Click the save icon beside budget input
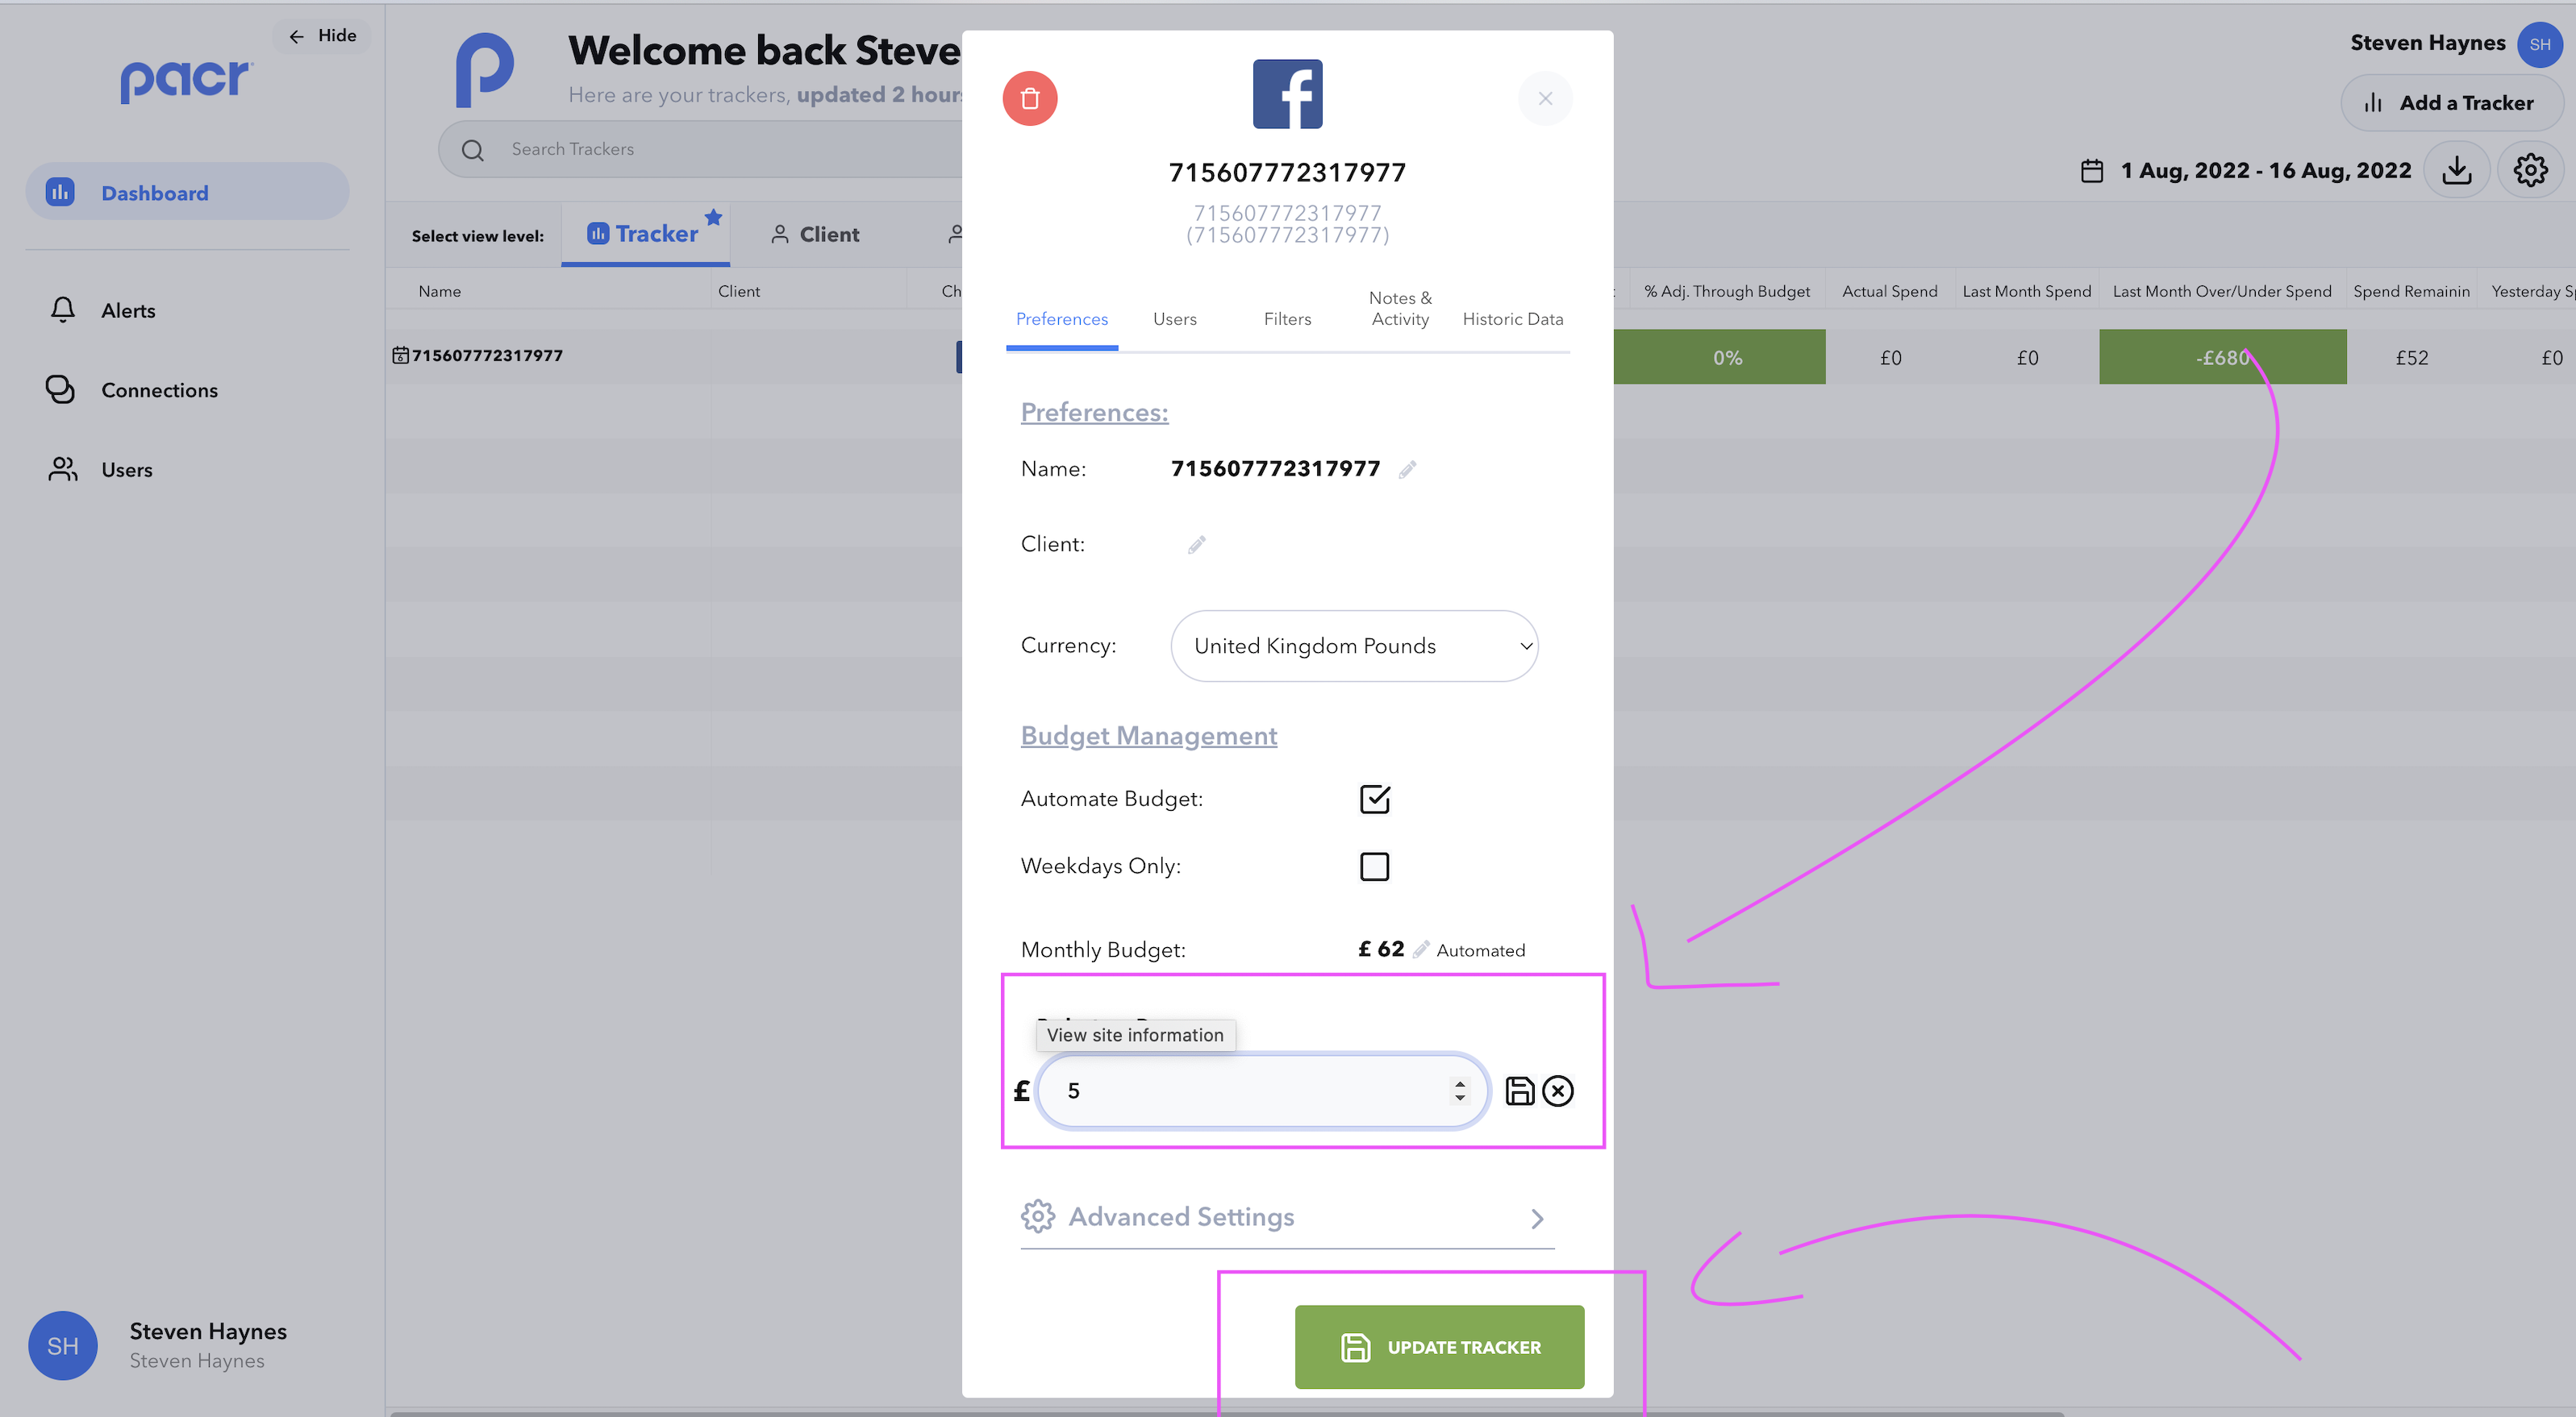 click(x=1519, y=1091)
